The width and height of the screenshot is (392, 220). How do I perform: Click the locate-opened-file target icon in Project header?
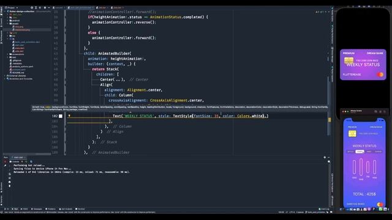coord(32,8)
